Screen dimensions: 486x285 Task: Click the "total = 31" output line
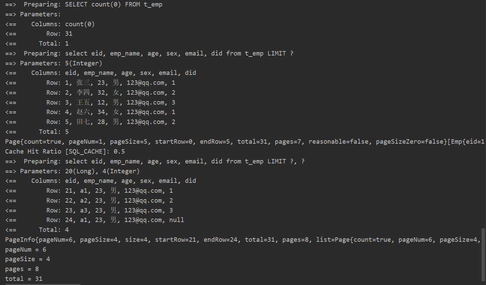pos(24,279)
